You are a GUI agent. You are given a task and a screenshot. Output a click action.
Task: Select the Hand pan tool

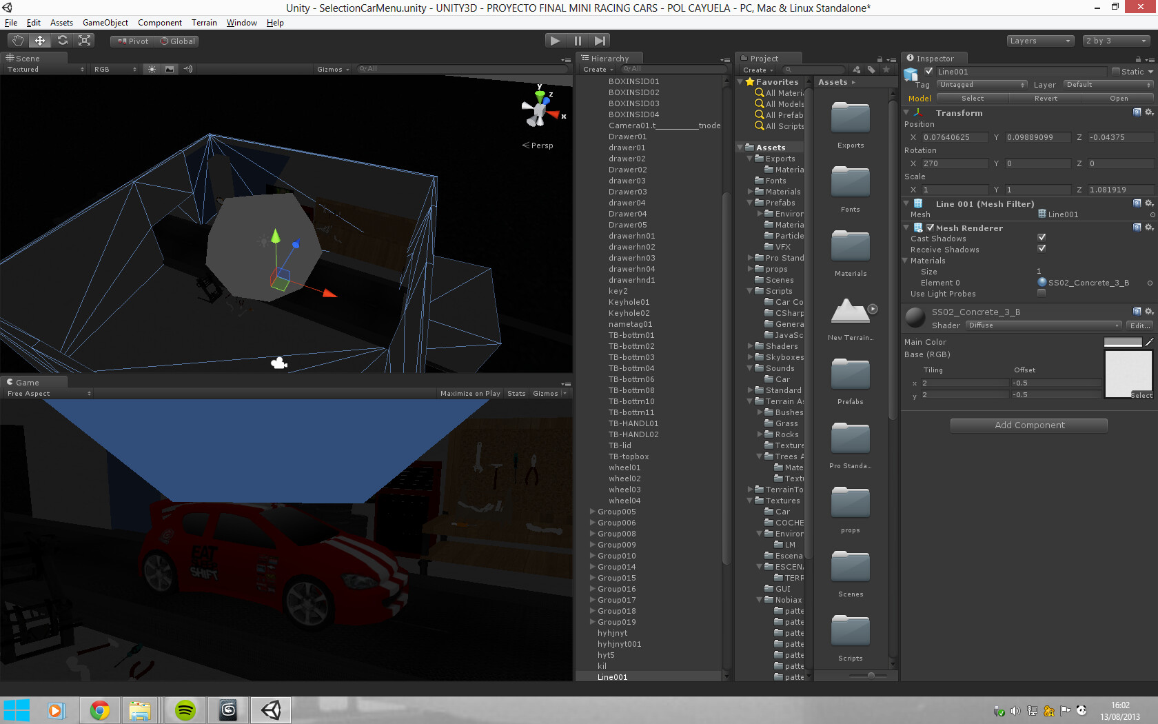(x=17, y=40)
